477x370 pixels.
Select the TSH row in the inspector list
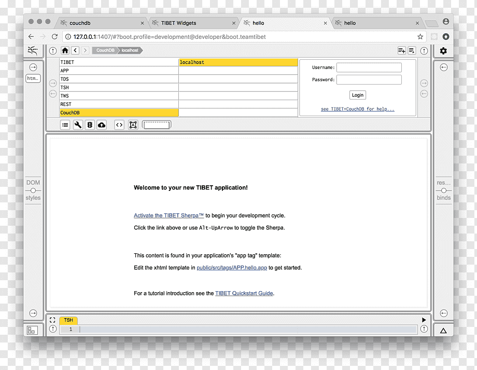click(119, 87)
